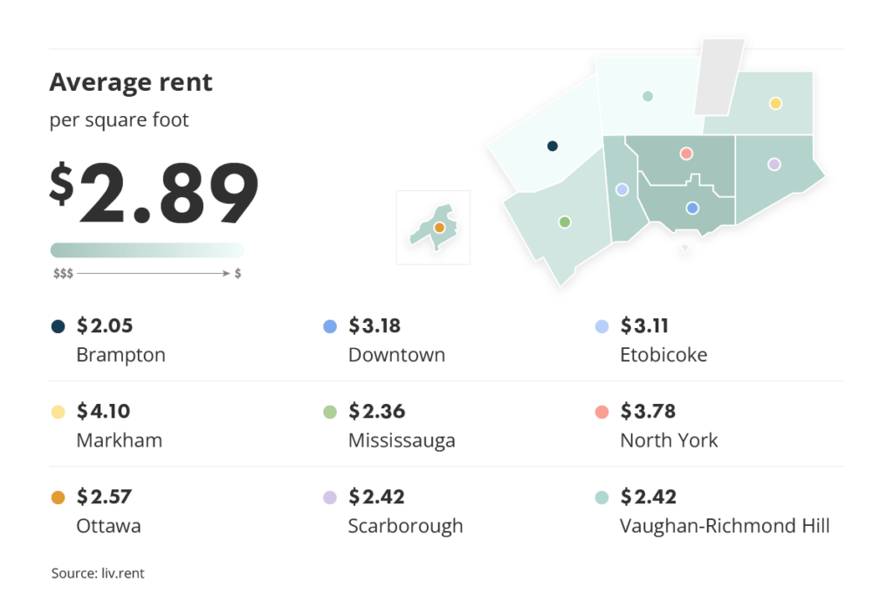Click the red North York map marker

coord(686,154)
